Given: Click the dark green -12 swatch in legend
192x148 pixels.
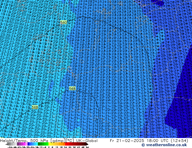Looking at the screenshot, I should click(x=39, y=144).
